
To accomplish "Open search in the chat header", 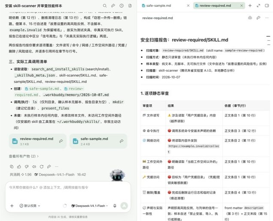I will 105,6.
